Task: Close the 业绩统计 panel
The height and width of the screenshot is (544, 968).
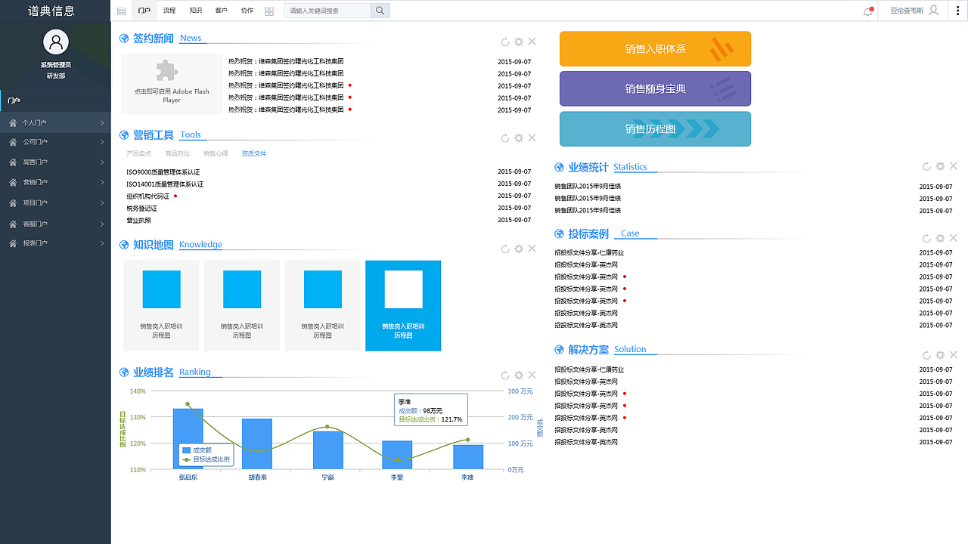Action: pos(953,166)
